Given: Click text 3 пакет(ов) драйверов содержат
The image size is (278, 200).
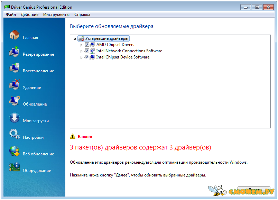Looking at the screenshot, I should pyautogui.click(x=119, y=147).
